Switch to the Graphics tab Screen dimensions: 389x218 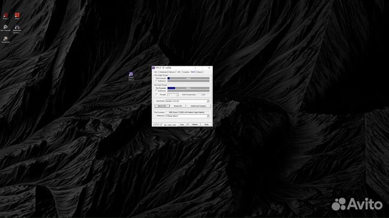pos(186,72)
